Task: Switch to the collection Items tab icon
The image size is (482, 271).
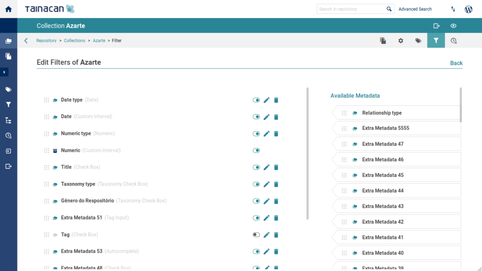Action: tap(383, 41)
